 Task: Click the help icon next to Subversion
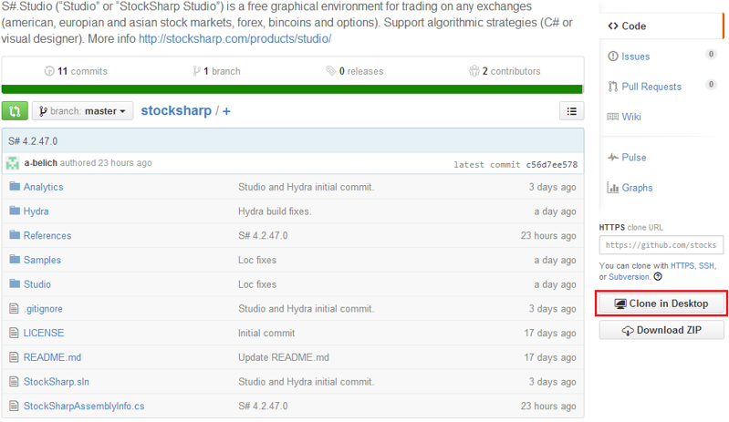[x=658, y=277]
